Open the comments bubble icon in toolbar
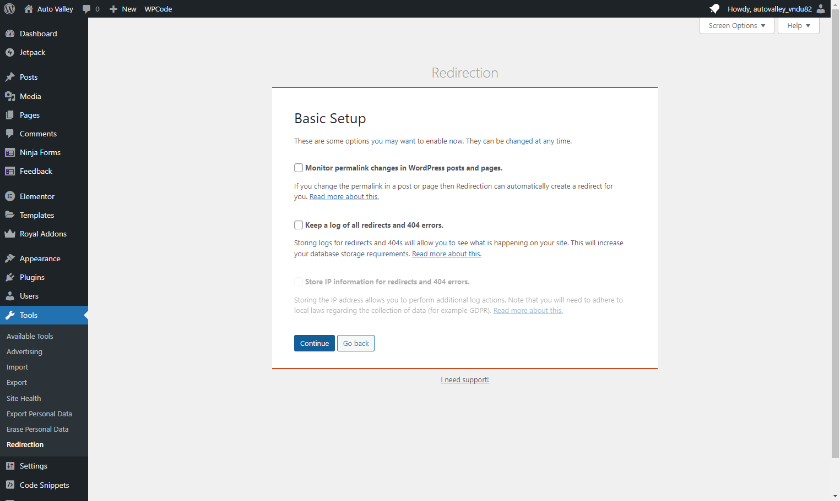The width and height of the screenshot is (840, 501). pyautogui.click(x=86, y=9)
